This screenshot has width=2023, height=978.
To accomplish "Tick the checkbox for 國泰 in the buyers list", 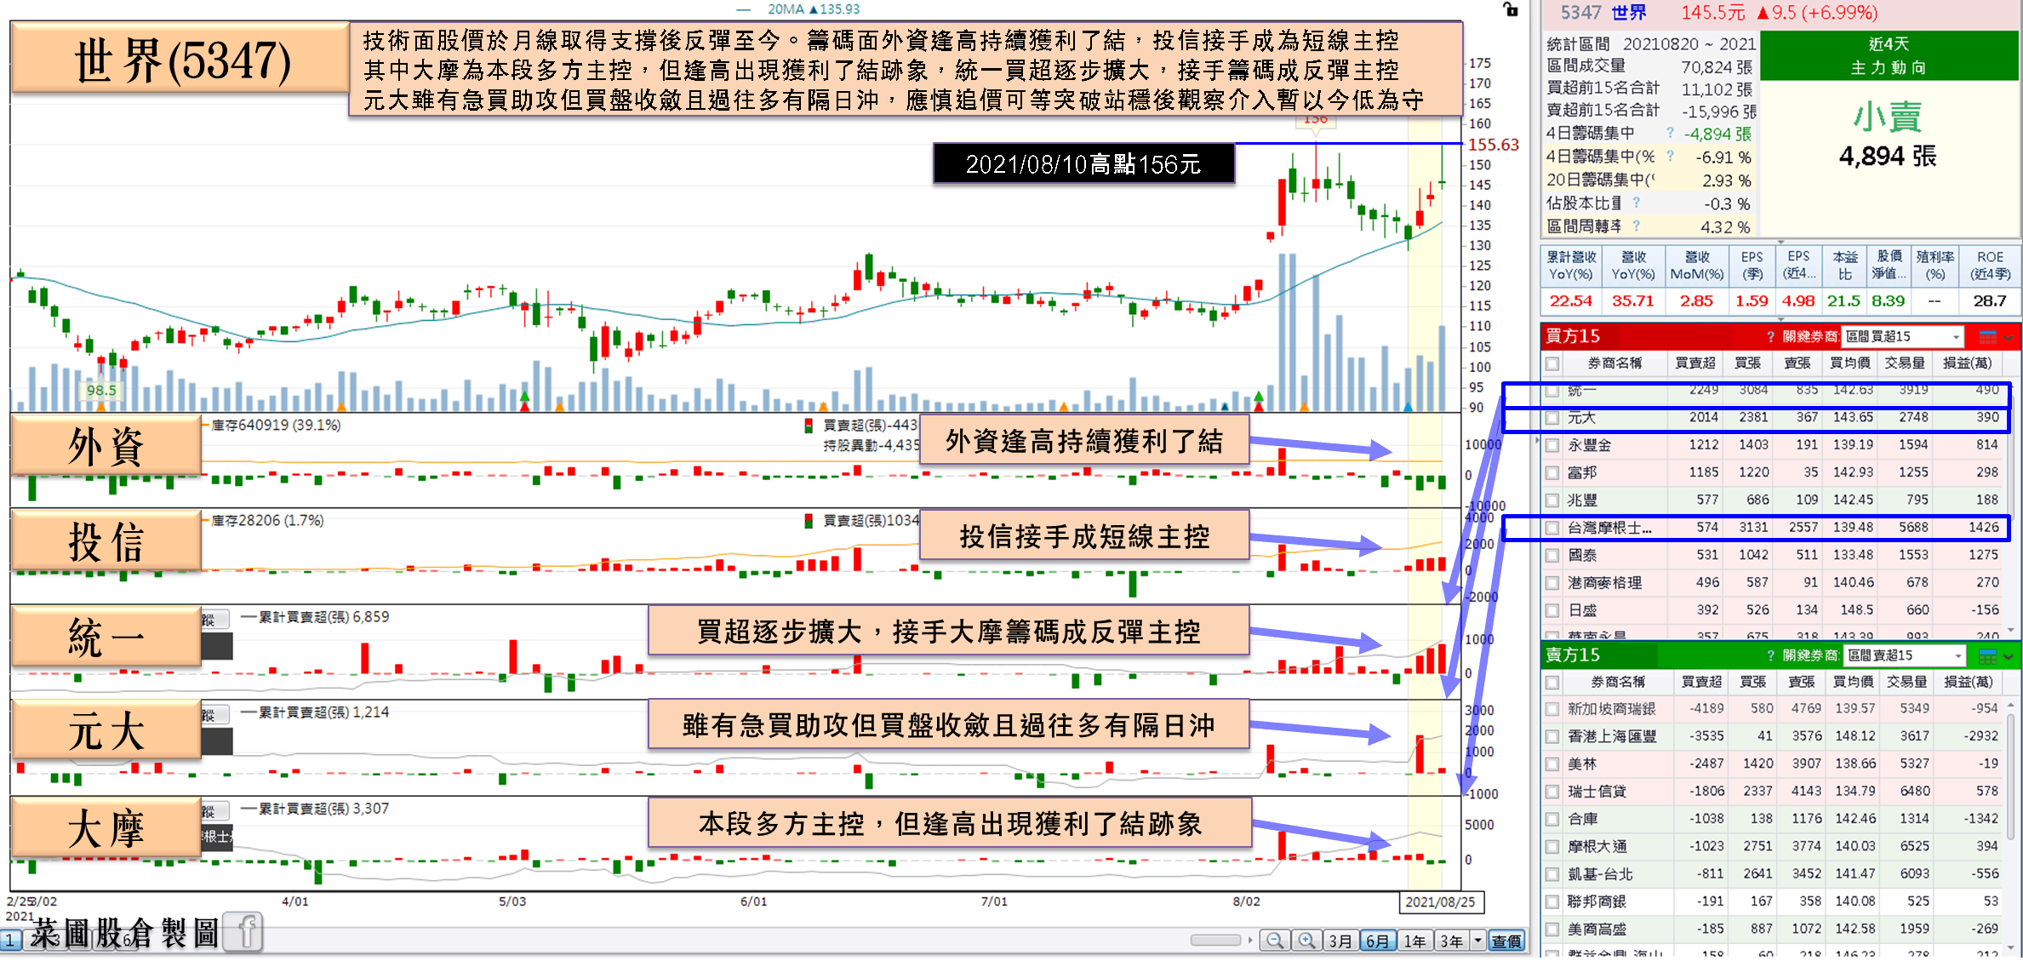I will [1552, 556].
